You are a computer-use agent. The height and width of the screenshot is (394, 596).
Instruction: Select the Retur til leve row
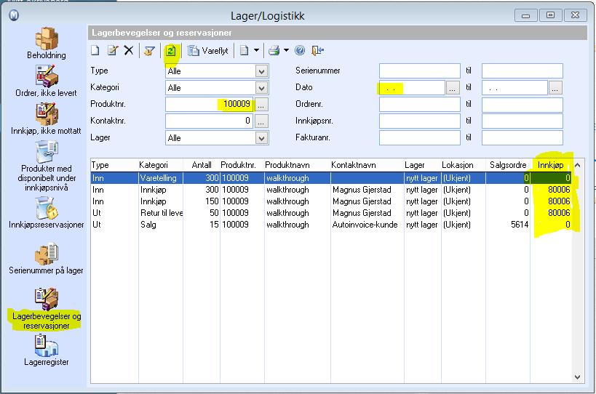click(x=330, y=213)
